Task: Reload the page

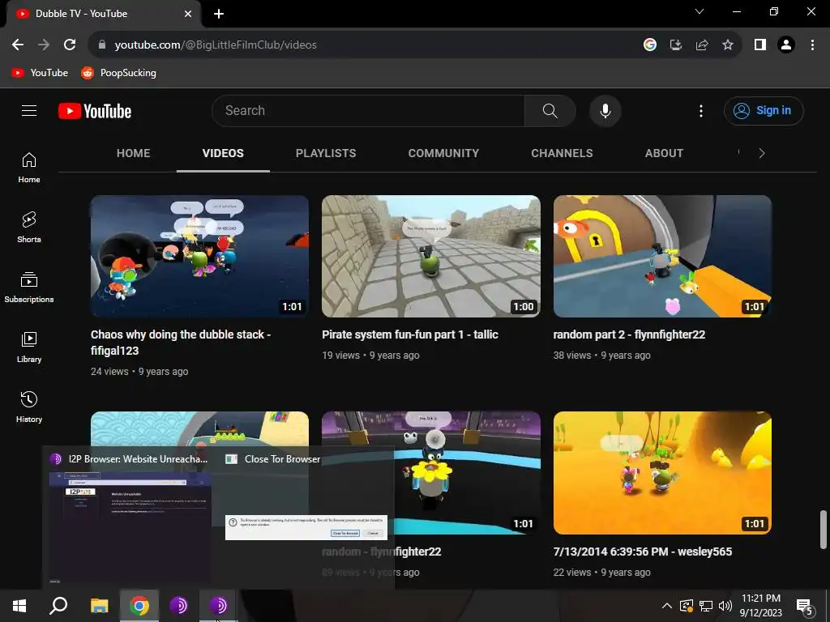Action: tap(70, 45)
